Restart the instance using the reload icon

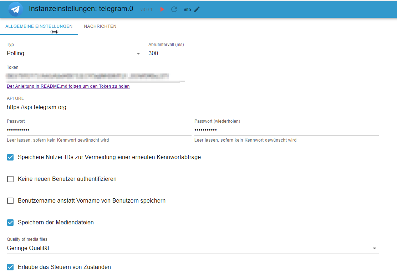click(x=174, y=9)
